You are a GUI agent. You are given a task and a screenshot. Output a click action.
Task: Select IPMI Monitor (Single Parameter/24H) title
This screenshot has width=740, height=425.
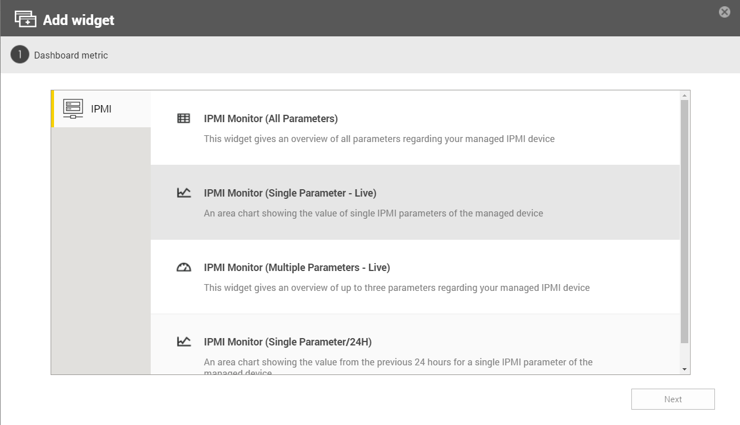click(x=288, y=342)
